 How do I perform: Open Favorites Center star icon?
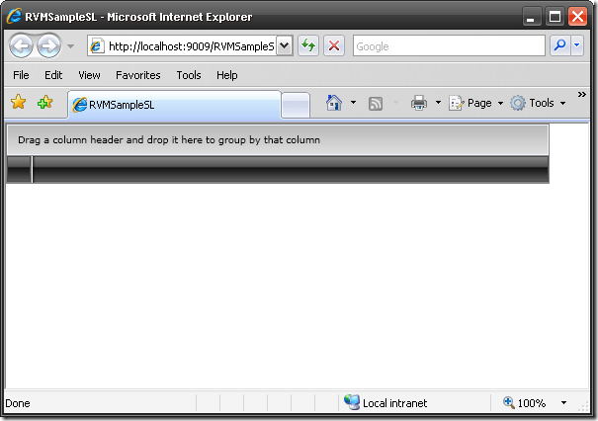tap(18, 103)
